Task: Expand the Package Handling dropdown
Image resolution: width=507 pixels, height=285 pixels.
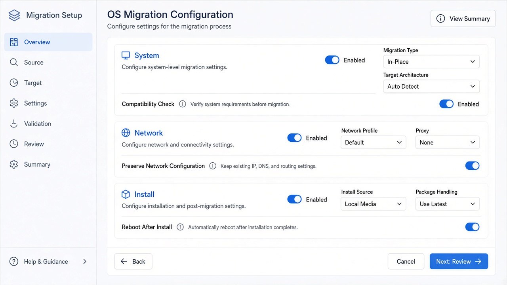Action: click(448, 204)
